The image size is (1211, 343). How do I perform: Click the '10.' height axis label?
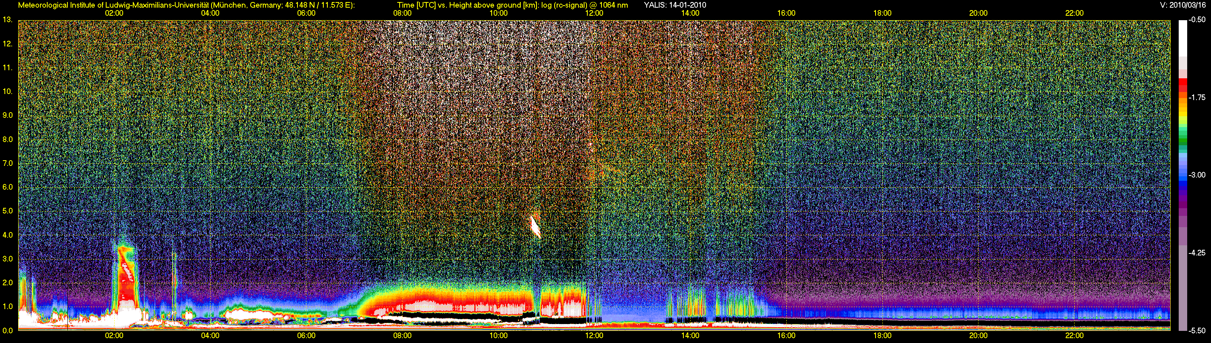[x=8, y=91]
